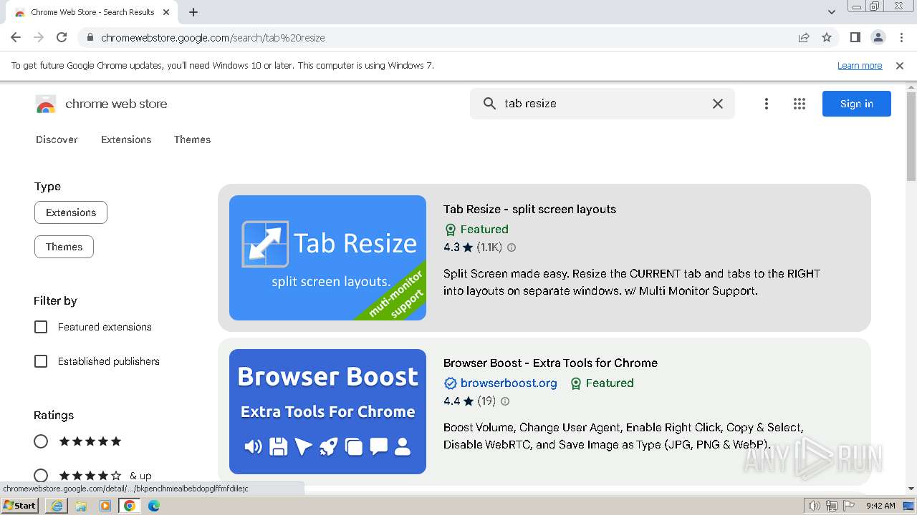
Task: Open the Chrome profile avatar menu
Action: [x=878, y=37]
